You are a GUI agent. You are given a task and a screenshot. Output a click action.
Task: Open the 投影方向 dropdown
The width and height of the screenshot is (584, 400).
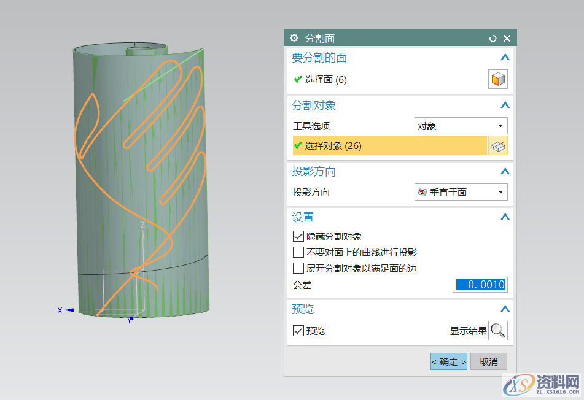pos(461,192)
